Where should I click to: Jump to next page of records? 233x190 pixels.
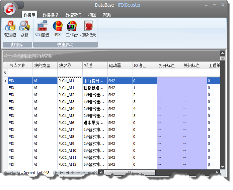click(x=61, y=173)
